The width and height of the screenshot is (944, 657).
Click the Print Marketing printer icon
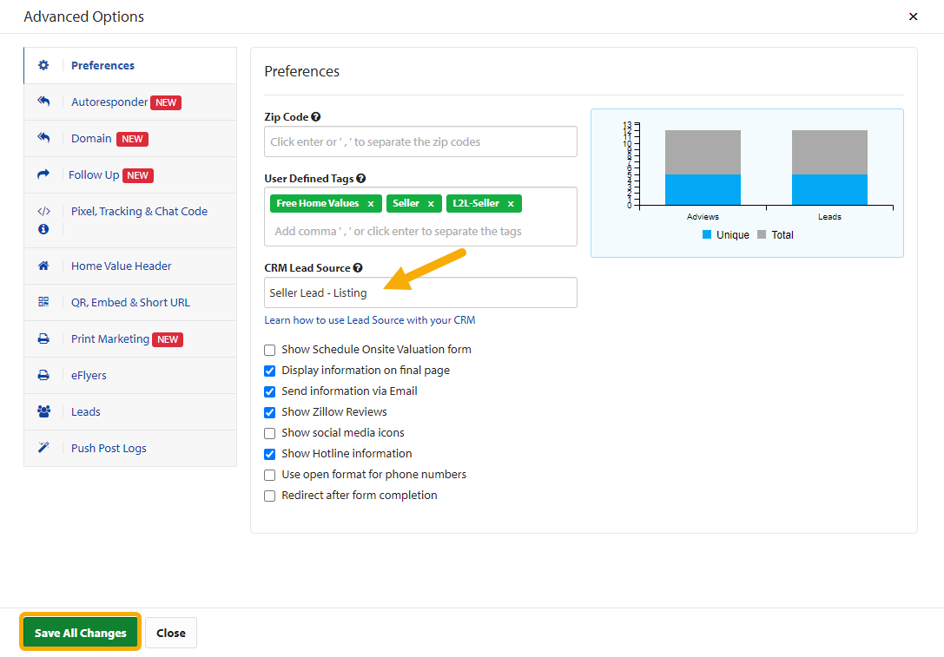(45, 338)
